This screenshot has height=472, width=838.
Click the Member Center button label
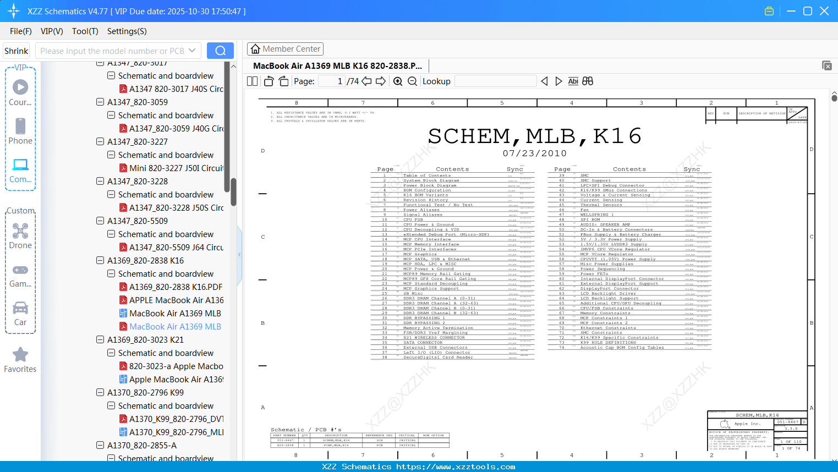click(x=292, y=49)
